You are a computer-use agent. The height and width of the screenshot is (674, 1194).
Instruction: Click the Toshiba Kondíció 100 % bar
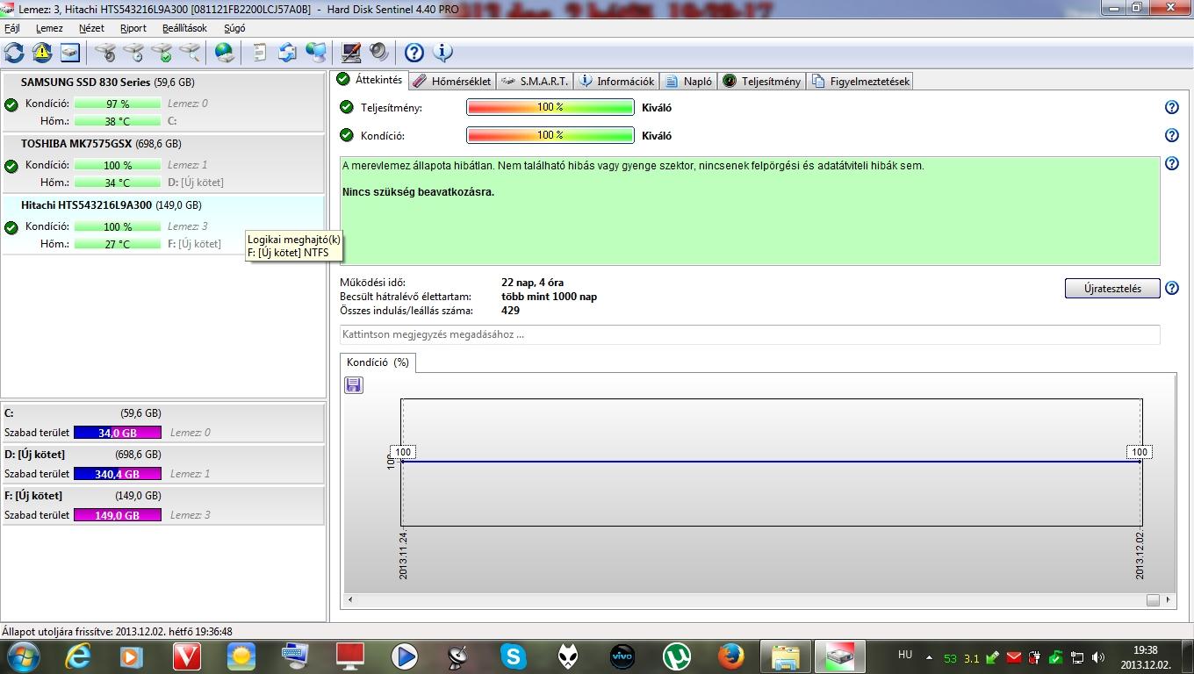118,165
